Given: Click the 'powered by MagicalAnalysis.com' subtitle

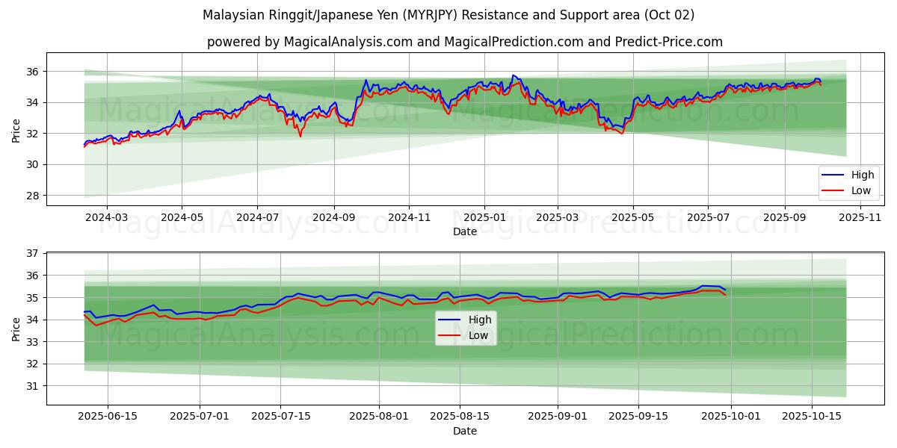Looking at the screenshot, I should [x=464, y=42].
